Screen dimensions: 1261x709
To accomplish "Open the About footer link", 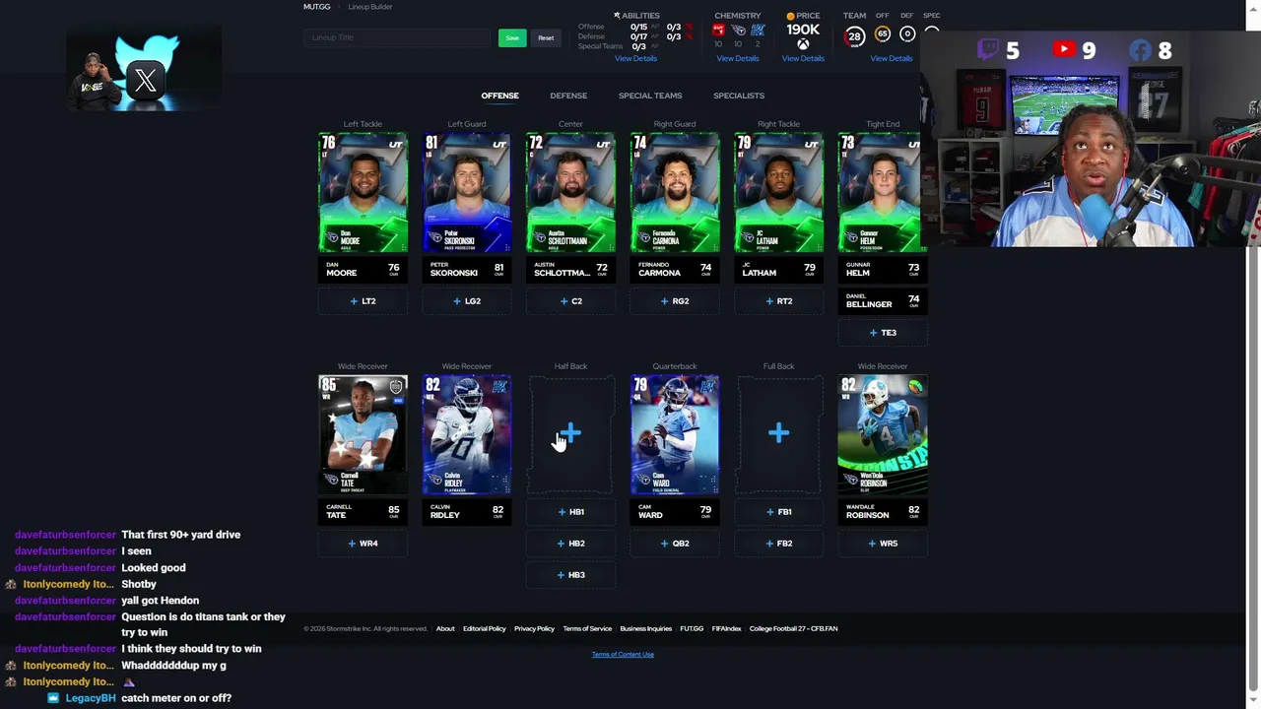I will tap(445, 628).
